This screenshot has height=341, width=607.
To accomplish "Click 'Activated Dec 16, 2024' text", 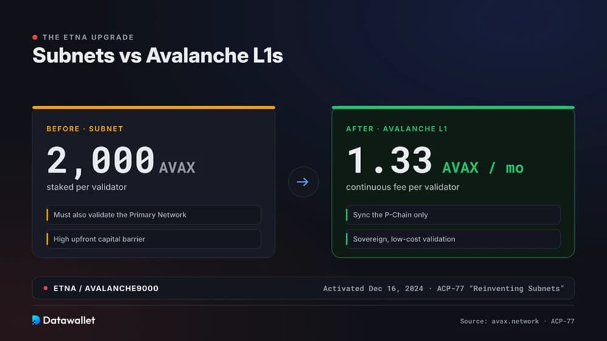I will tap(373, 288).
